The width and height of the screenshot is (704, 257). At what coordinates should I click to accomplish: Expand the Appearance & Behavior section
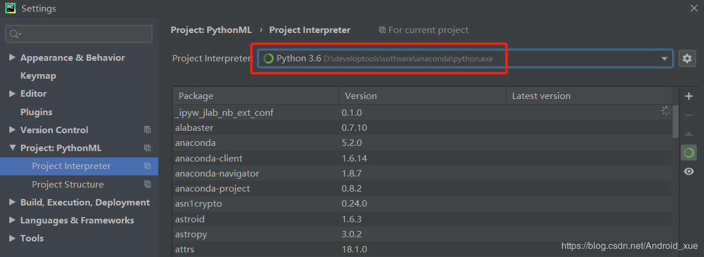point(12,58)
